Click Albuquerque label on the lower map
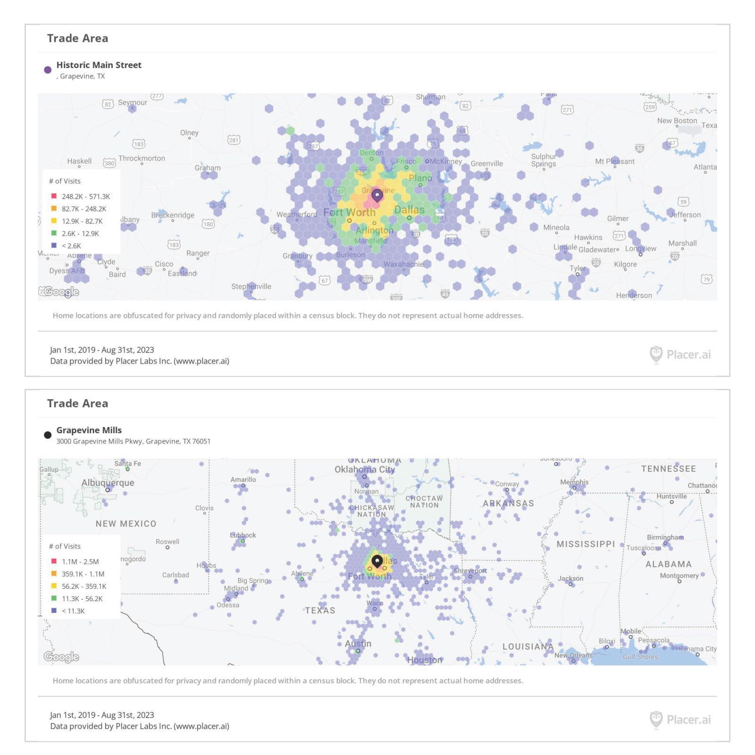Screen dimensions: 755x755 click(x=108, y=483)
